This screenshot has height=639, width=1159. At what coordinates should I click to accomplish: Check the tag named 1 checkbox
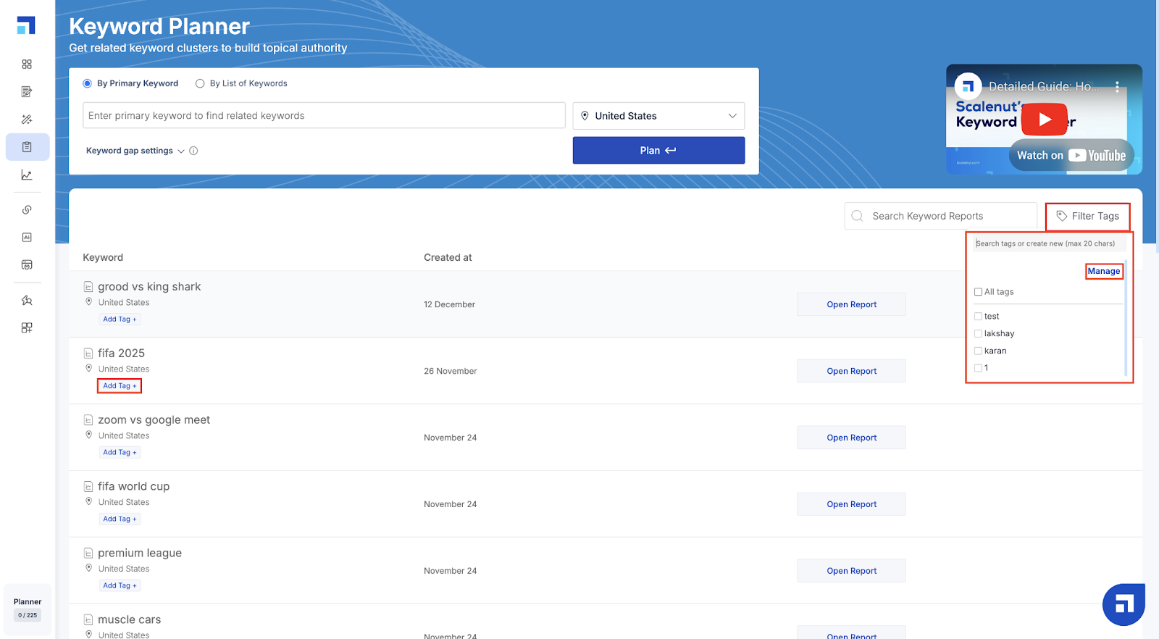pos(978,368)
